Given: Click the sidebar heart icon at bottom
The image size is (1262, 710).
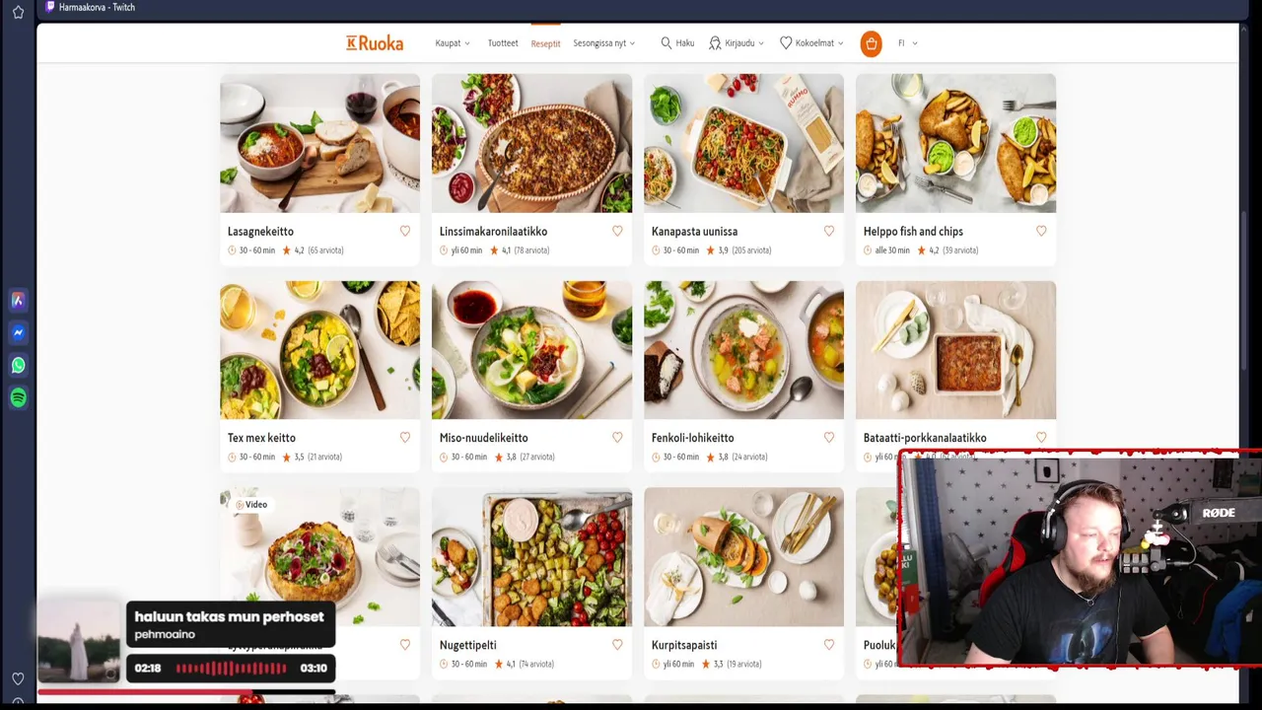Looking at the screenshot, I should click(18, 678).
